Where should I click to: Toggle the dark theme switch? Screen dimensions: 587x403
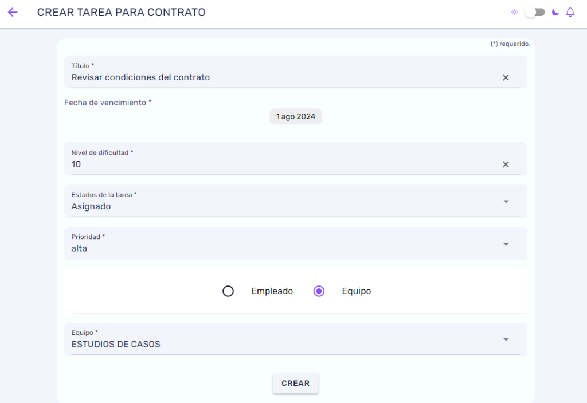click(x=535, y=13)
